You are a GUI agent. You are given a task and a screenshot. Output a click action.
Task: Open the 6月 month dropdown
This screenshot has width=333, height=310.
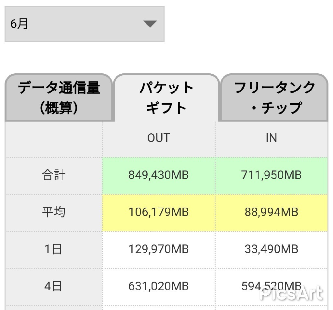coord(84,24)
